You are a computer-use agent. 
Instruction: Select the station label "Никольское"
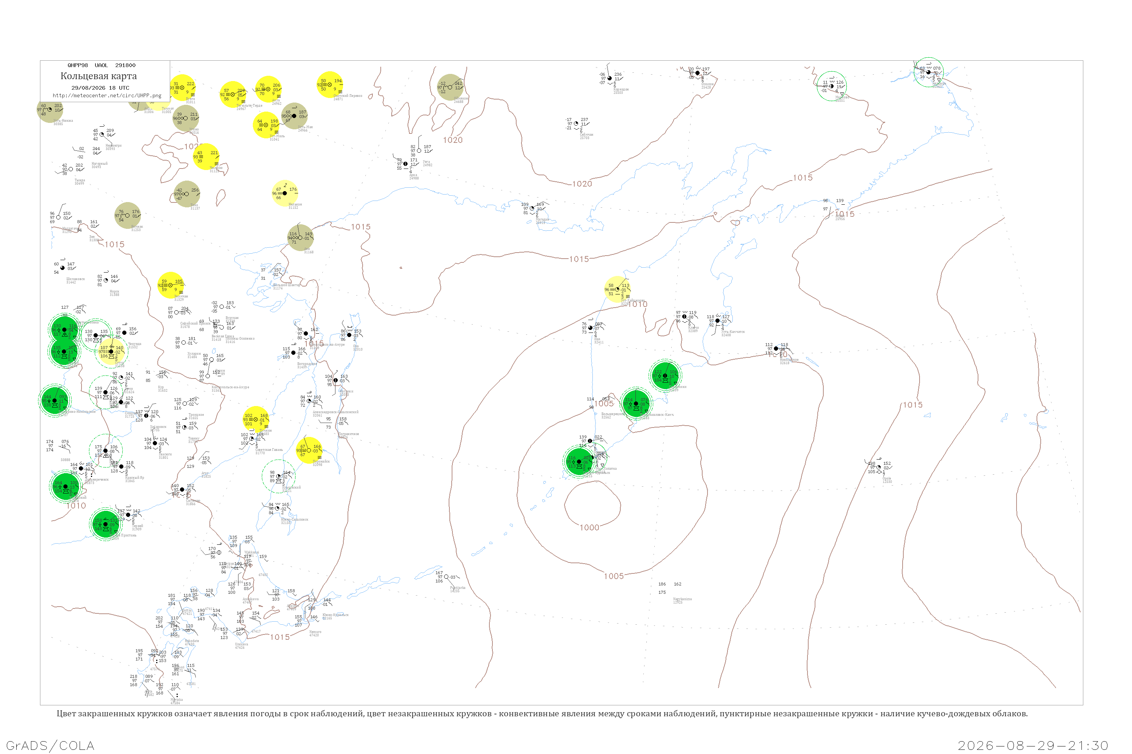tap(789, 360)
